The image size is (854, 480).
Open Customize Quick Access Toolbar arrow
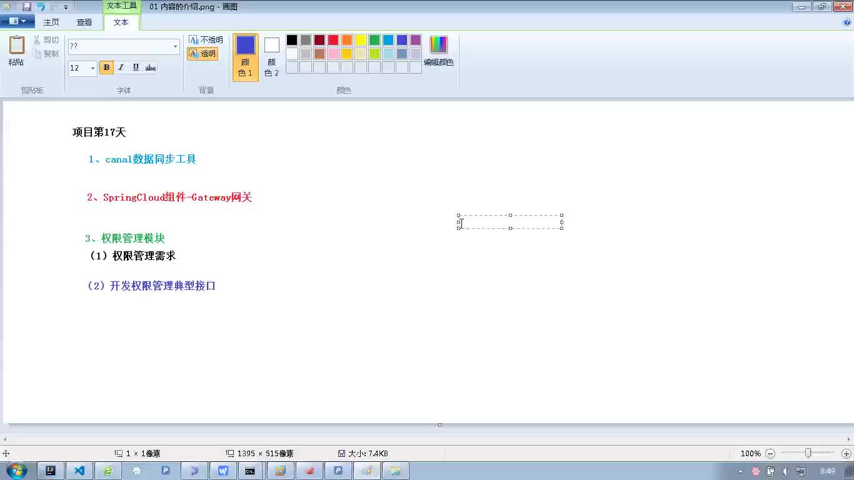[66, 7]
